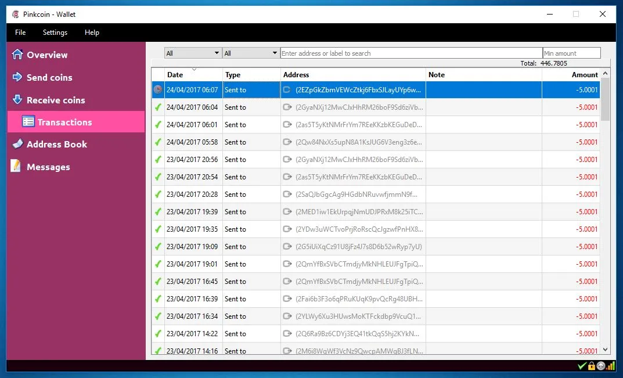Open the date range filter dropdown above the Date column
The height and width of the screenshot is (378, 623).
193,53
